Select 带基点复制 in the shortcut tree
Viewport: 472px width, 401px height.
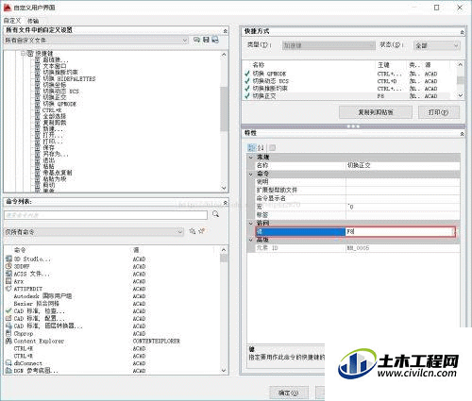(x=58, y=173)
